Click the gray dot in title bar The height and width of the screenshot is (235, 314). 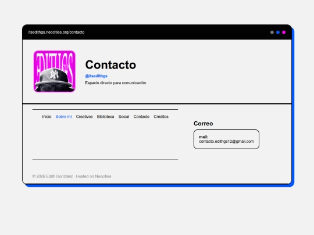[272, 32]
